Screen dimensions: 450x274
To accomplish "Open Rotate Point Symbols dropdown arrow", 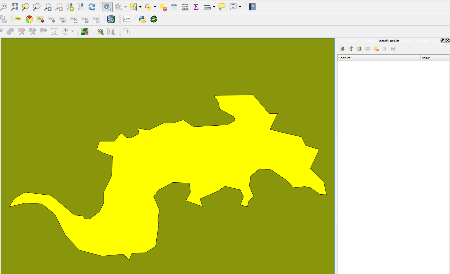I will (x=72, y=31).
